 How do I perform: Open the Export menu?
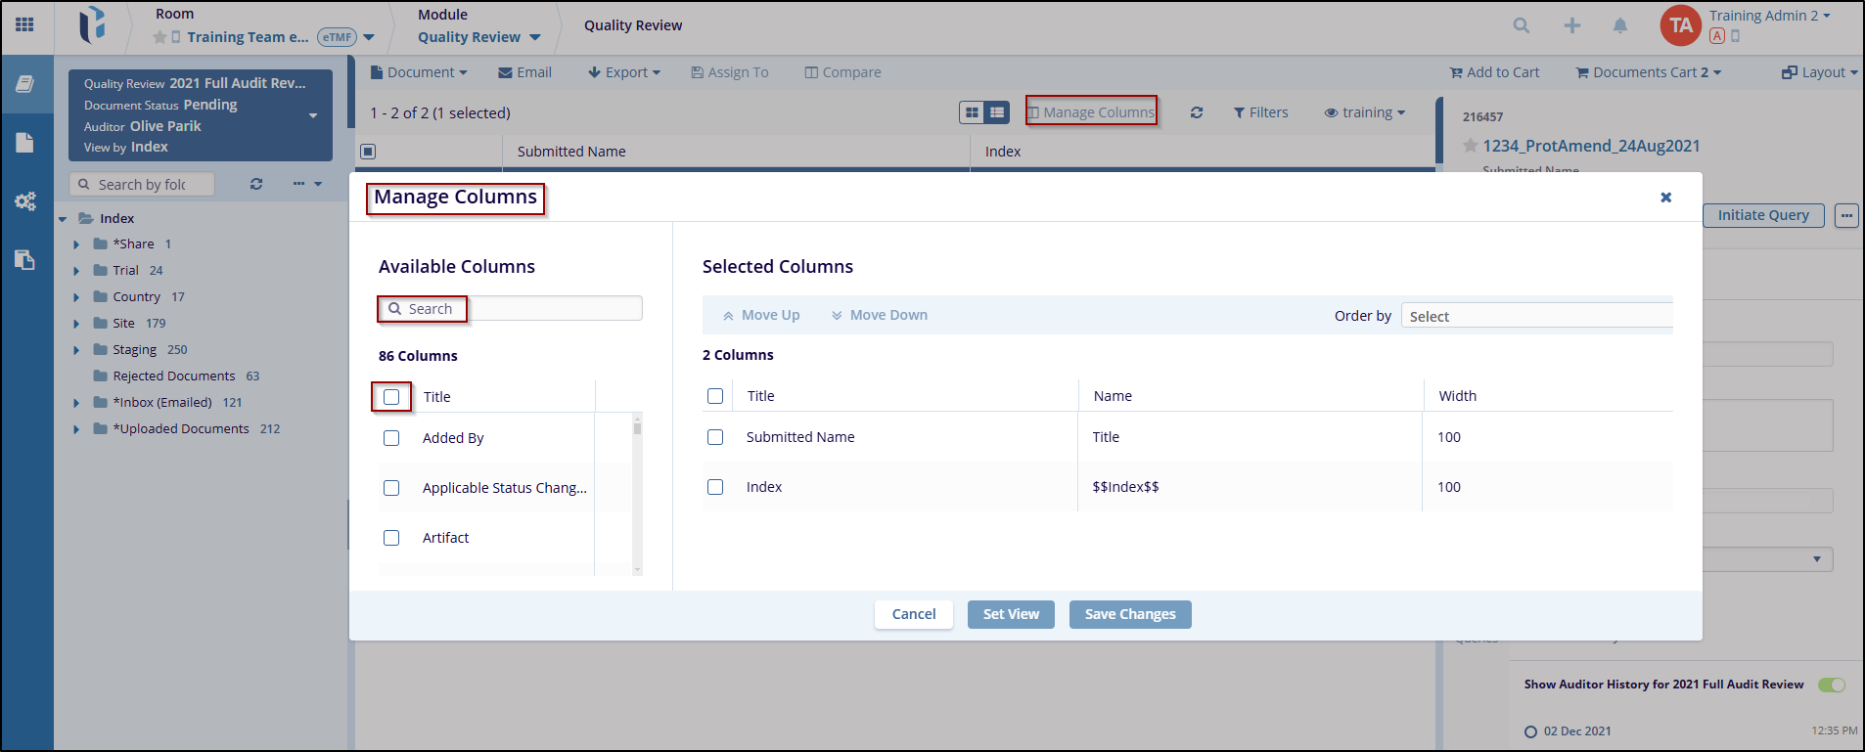(x=624, y=72)
